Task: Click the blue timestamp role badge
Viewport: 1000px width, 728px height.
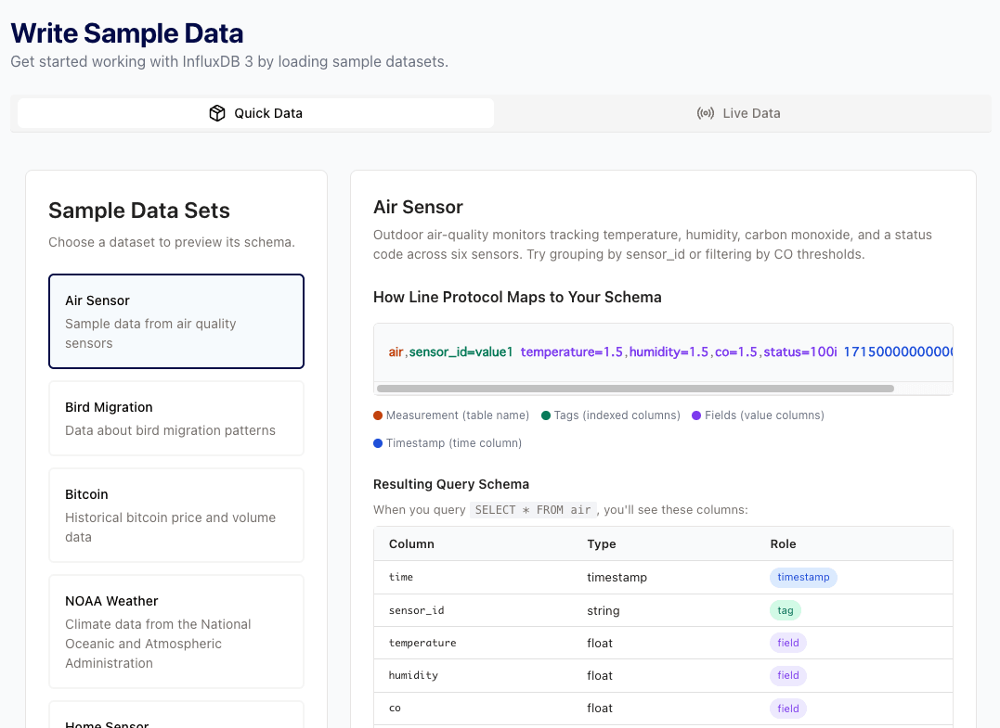Action: (803, 577)
